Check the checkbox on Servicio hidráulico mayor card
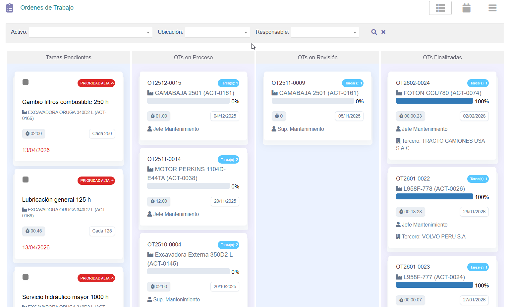510x307 pixels. 26,277
